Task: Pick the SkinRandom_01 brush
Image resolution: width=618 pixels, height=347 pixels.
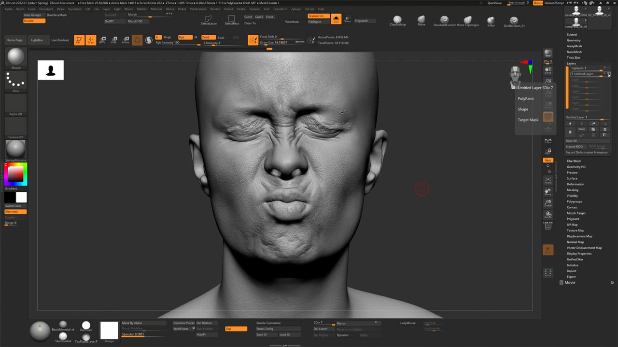Action: point(514,21)
